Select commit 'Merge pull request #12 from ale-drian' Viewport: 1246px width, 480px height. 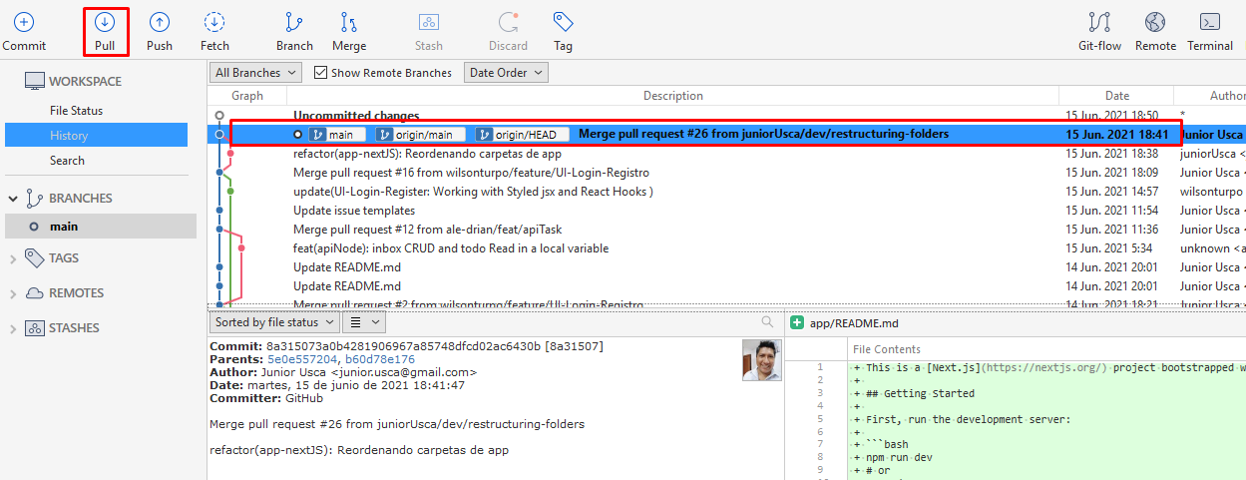point(726,230)
